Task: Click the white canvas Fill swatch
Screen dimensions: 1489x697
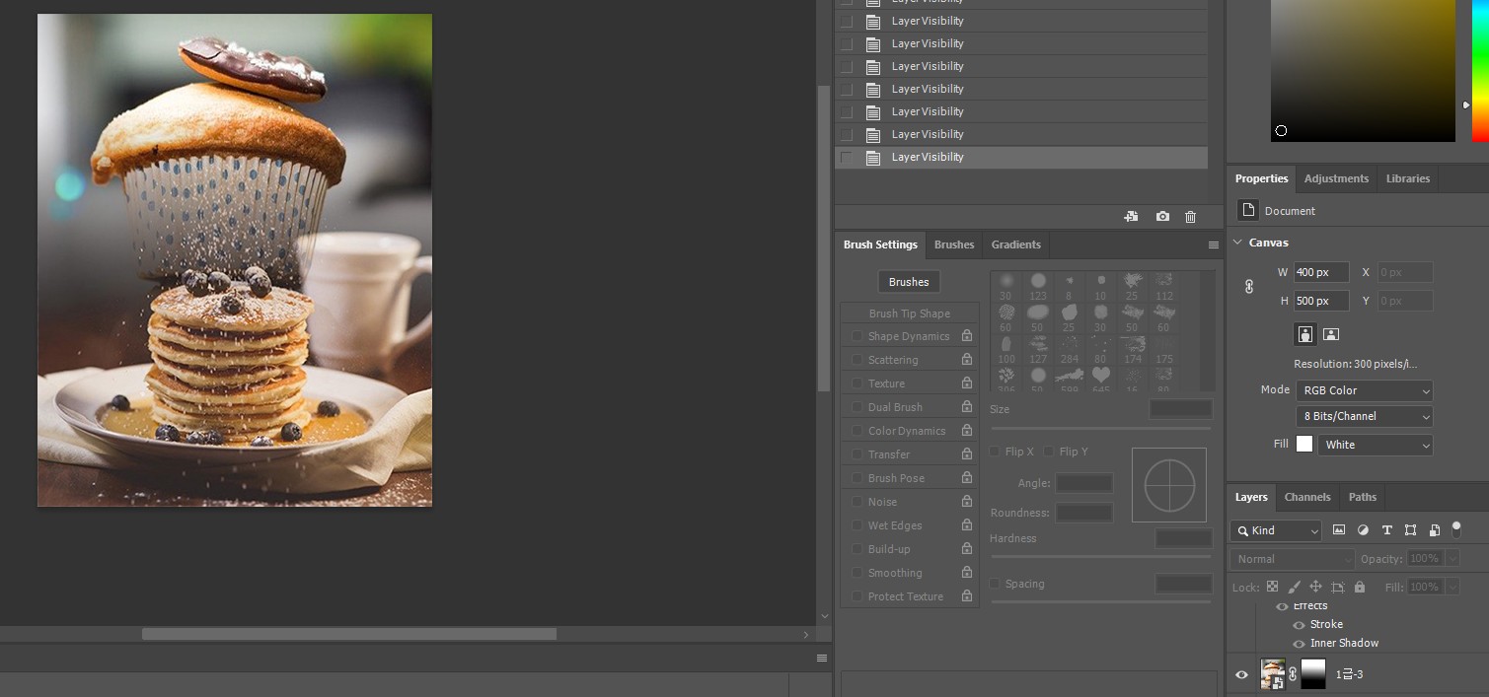Action: point(1304,445)
